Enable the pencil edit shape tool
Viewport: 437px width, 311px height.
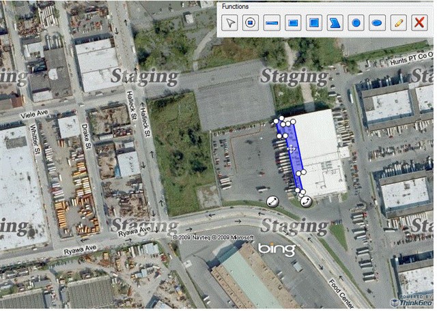tap(399, 23)
